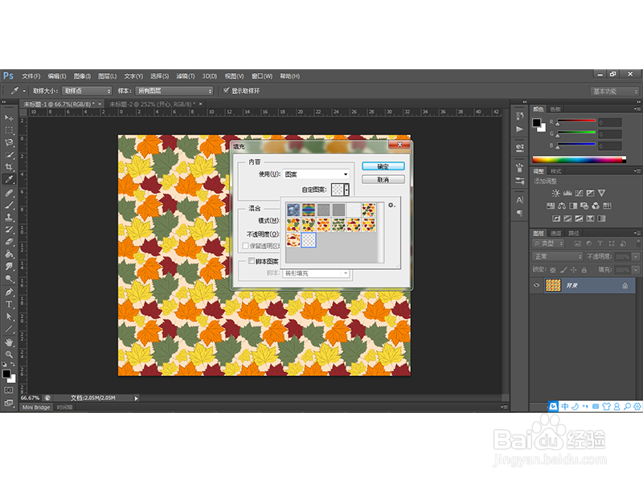Image resolution: width=643 pixels, height=482 pixels.
Task: Toggle pixel layer filter in Layers
Action: [578, 243]
